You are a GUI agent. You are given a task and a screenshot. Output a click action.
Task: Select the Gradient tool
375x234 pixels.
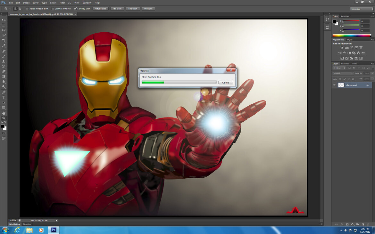click(4, 77)
